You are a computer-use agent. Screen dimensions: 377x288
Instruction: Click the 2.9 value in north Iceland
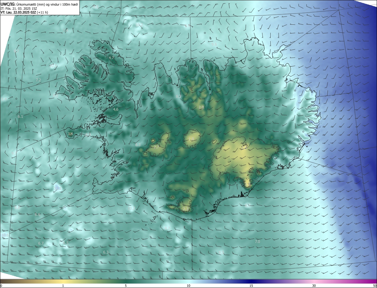coord(201,107)
